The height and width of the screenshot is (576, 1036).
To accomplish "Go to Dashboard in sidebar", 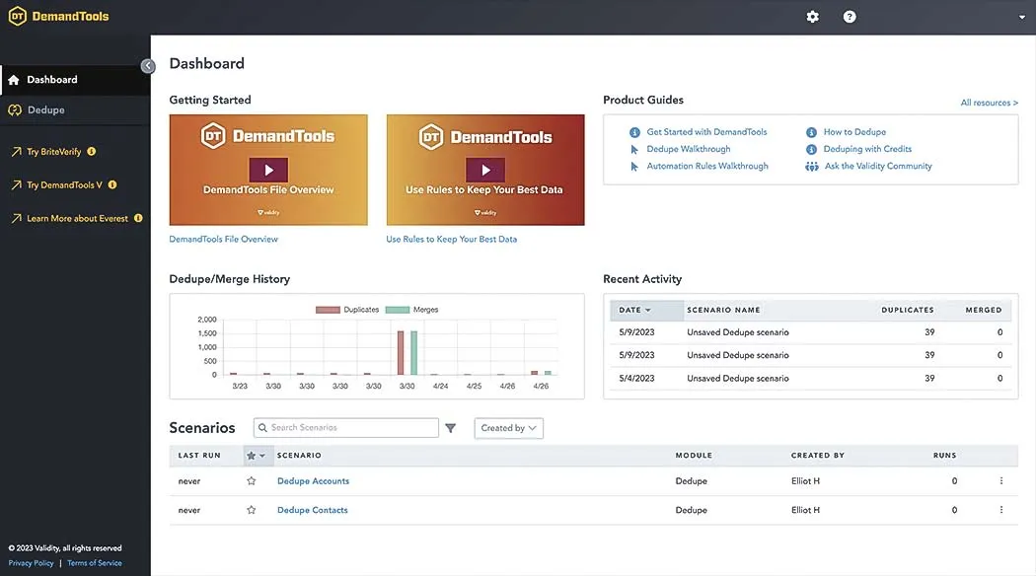I will pyautogui.click(x=75, y=80).
